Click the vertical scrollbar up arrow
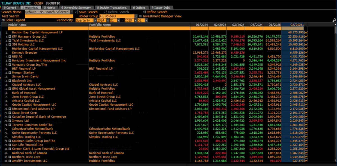This screenshot has height=166, width=337. pyautogui.click(x=335, y=25)
